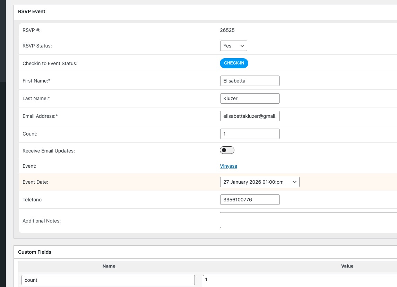
Task: Click into the Email Address input box
Action: coord(250,116)
